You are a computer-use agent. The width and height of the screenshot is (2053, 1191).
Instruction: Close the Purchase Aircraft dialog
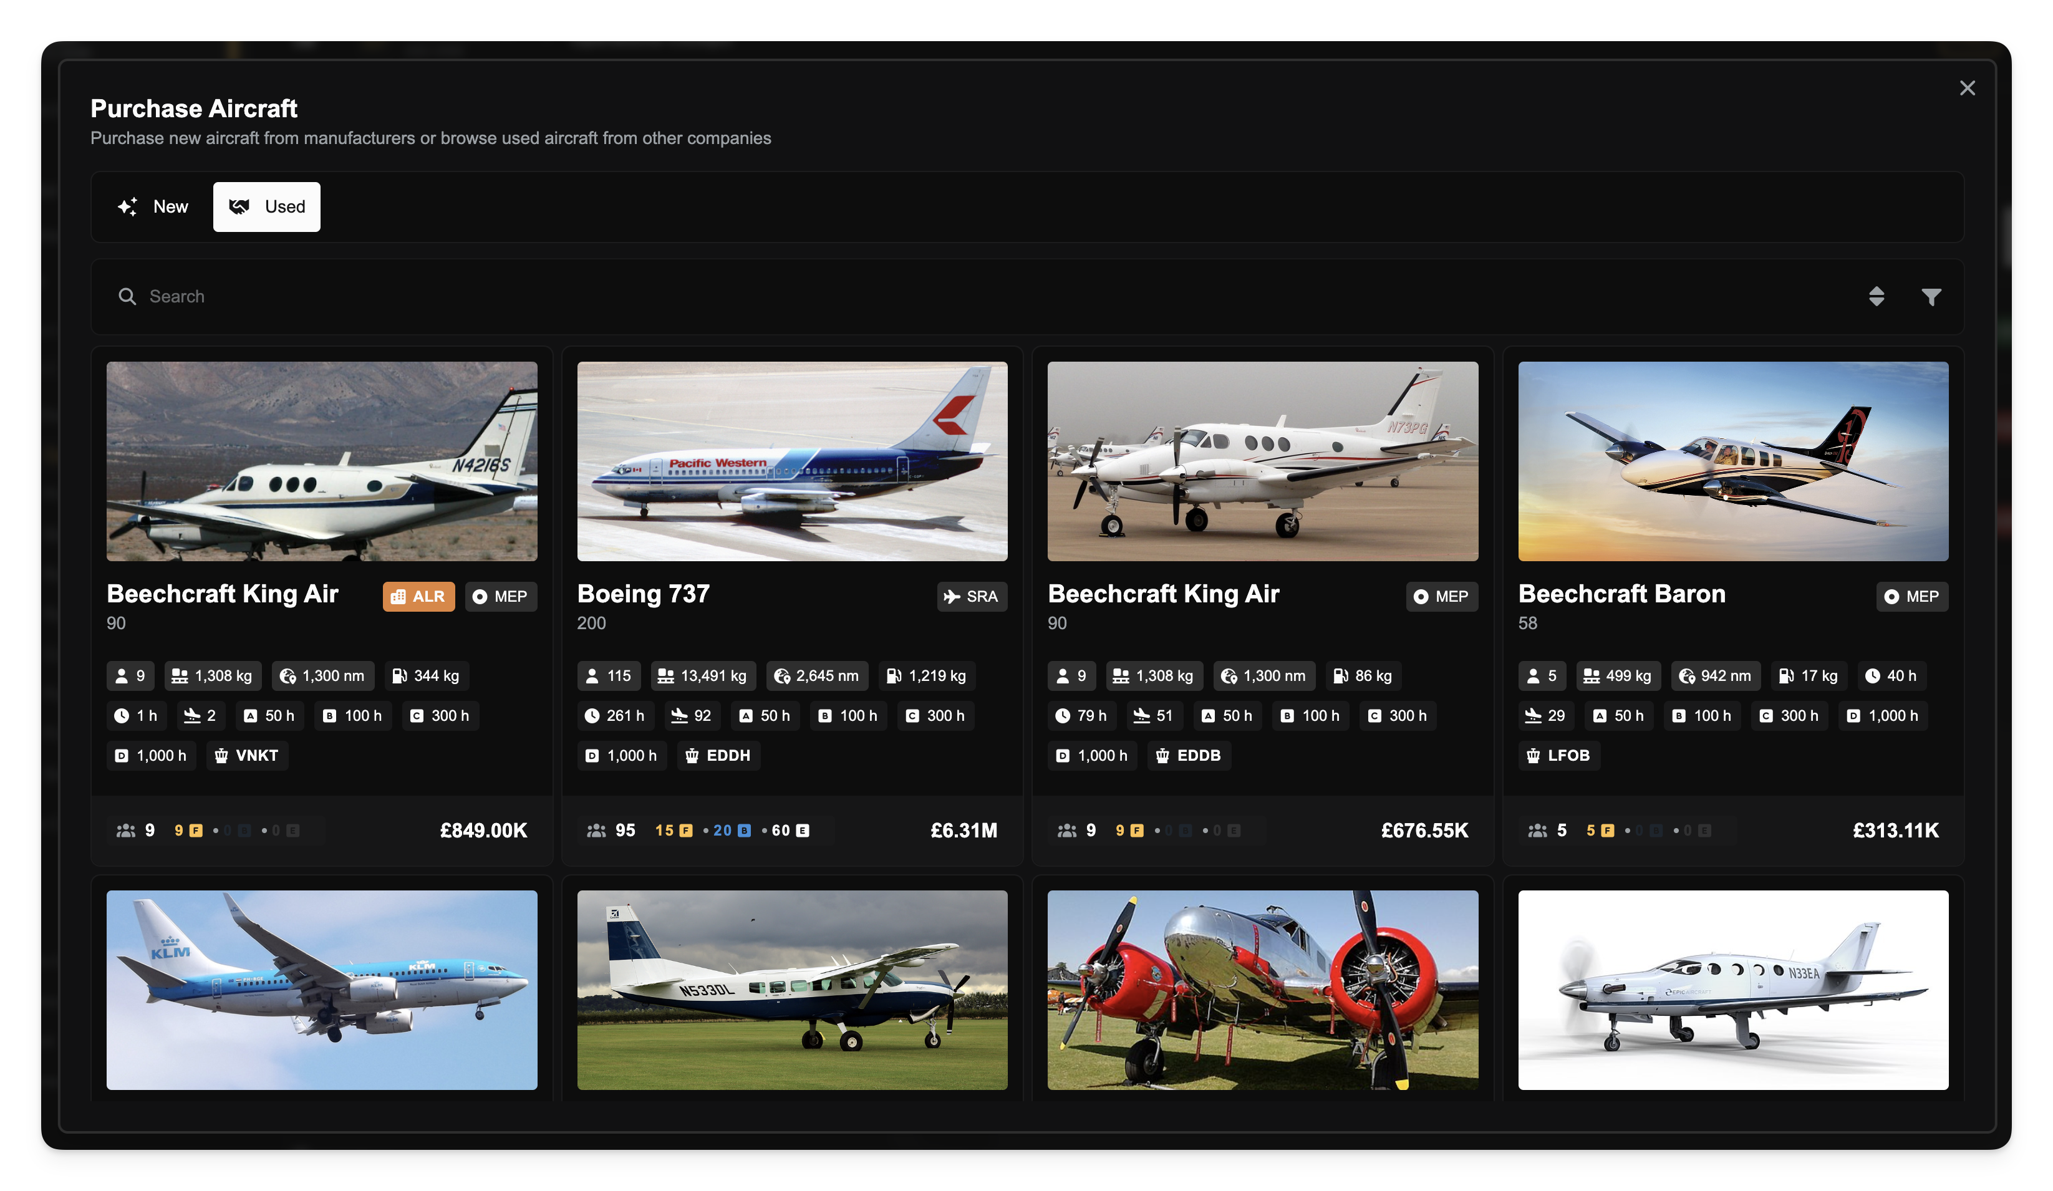(1967, 88)
